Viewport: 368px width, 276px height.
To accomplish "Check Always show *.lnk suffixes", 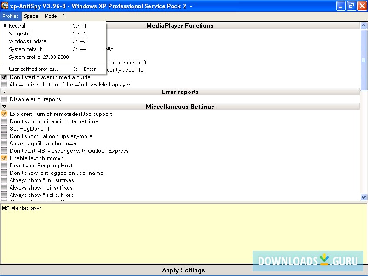I will coord(4,180).
